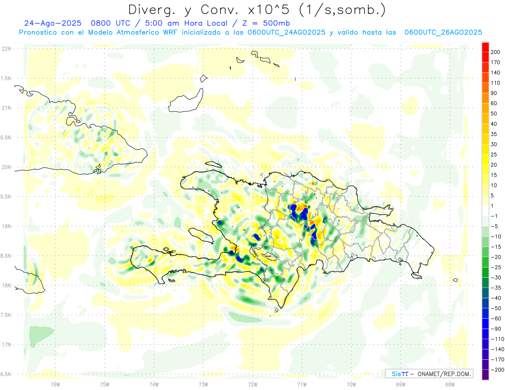505x390 pixels.
Task: Click the '17N' latitude label
Action: [x=6, y=345]
